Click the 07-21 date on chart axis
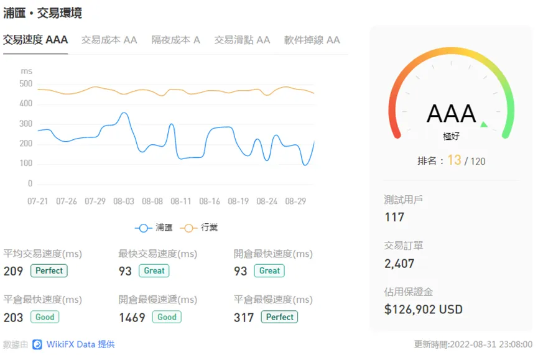This screenshot has width=538, height=355. pyautogui.click(x=38, y=201)
